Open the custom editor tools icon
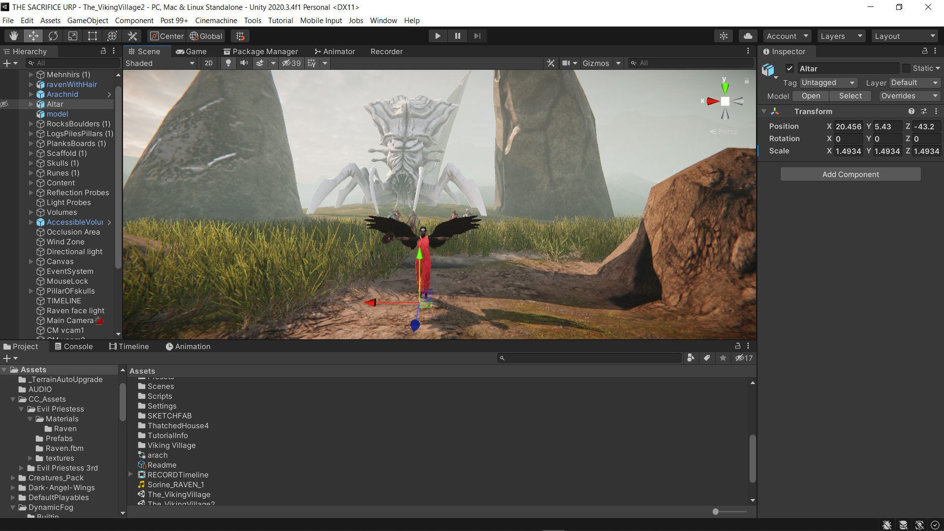 [x=132, y=36]
